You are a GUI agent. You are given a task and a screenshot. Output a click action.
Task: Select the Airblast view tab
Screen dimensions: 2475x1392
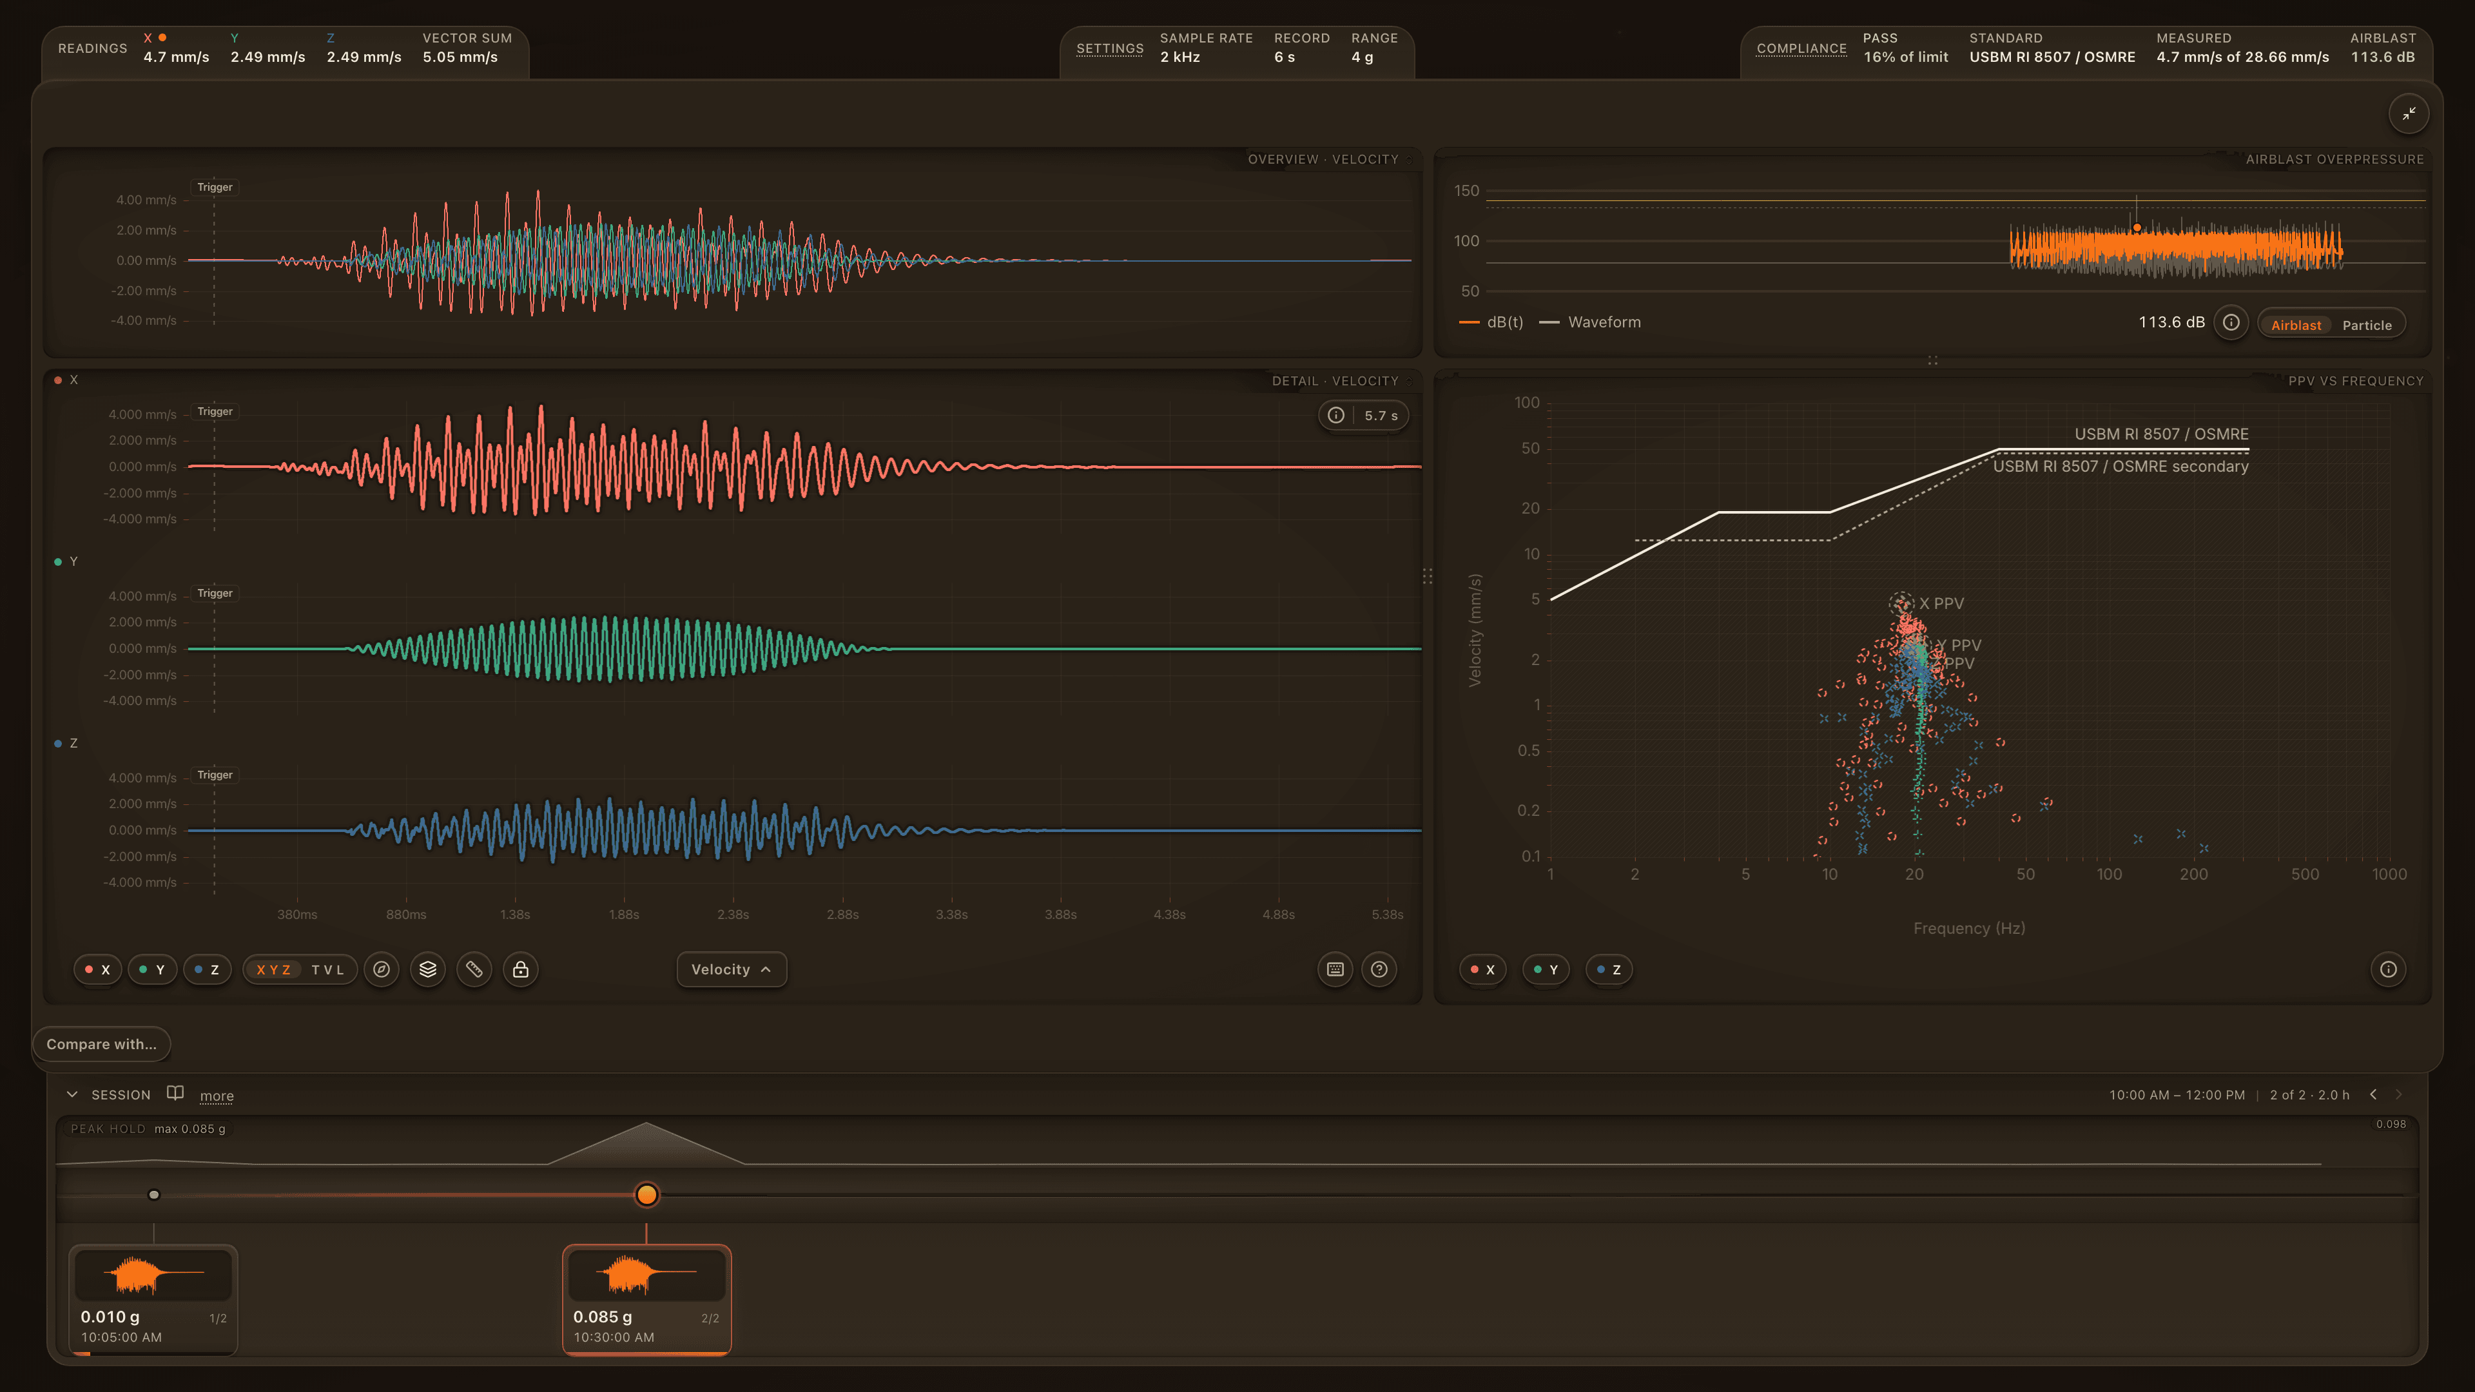2295,325
